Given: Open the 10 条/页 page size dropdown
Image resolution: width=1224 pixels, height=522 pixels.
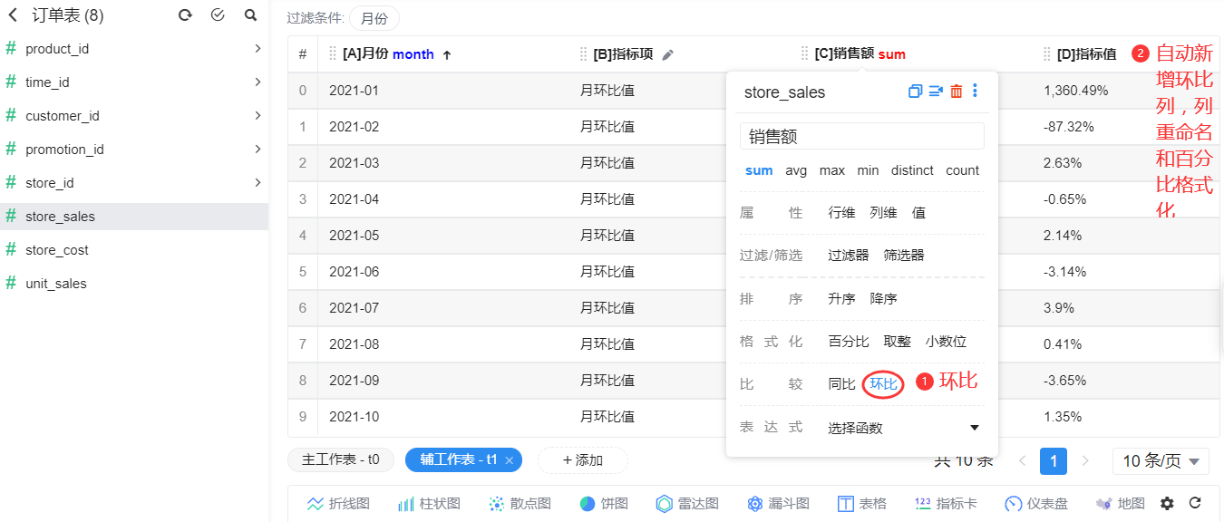Looking at the screenshot, I should click(1161, 461).
